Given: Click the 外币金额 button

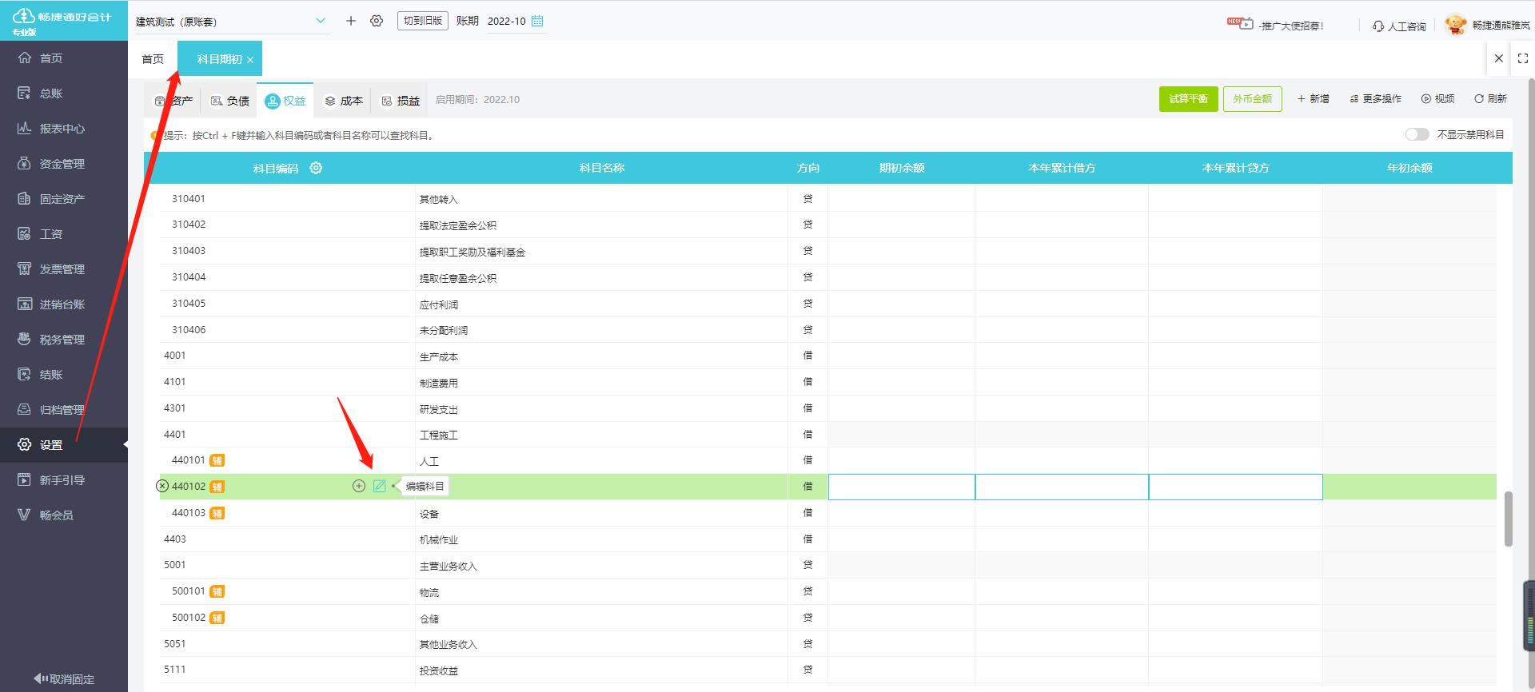Looking at the screenshot, I should pyautogui.click(x=1252, y=99).
